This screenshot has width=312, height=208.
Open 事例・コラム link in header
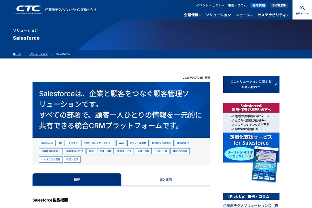coord(237,5)
